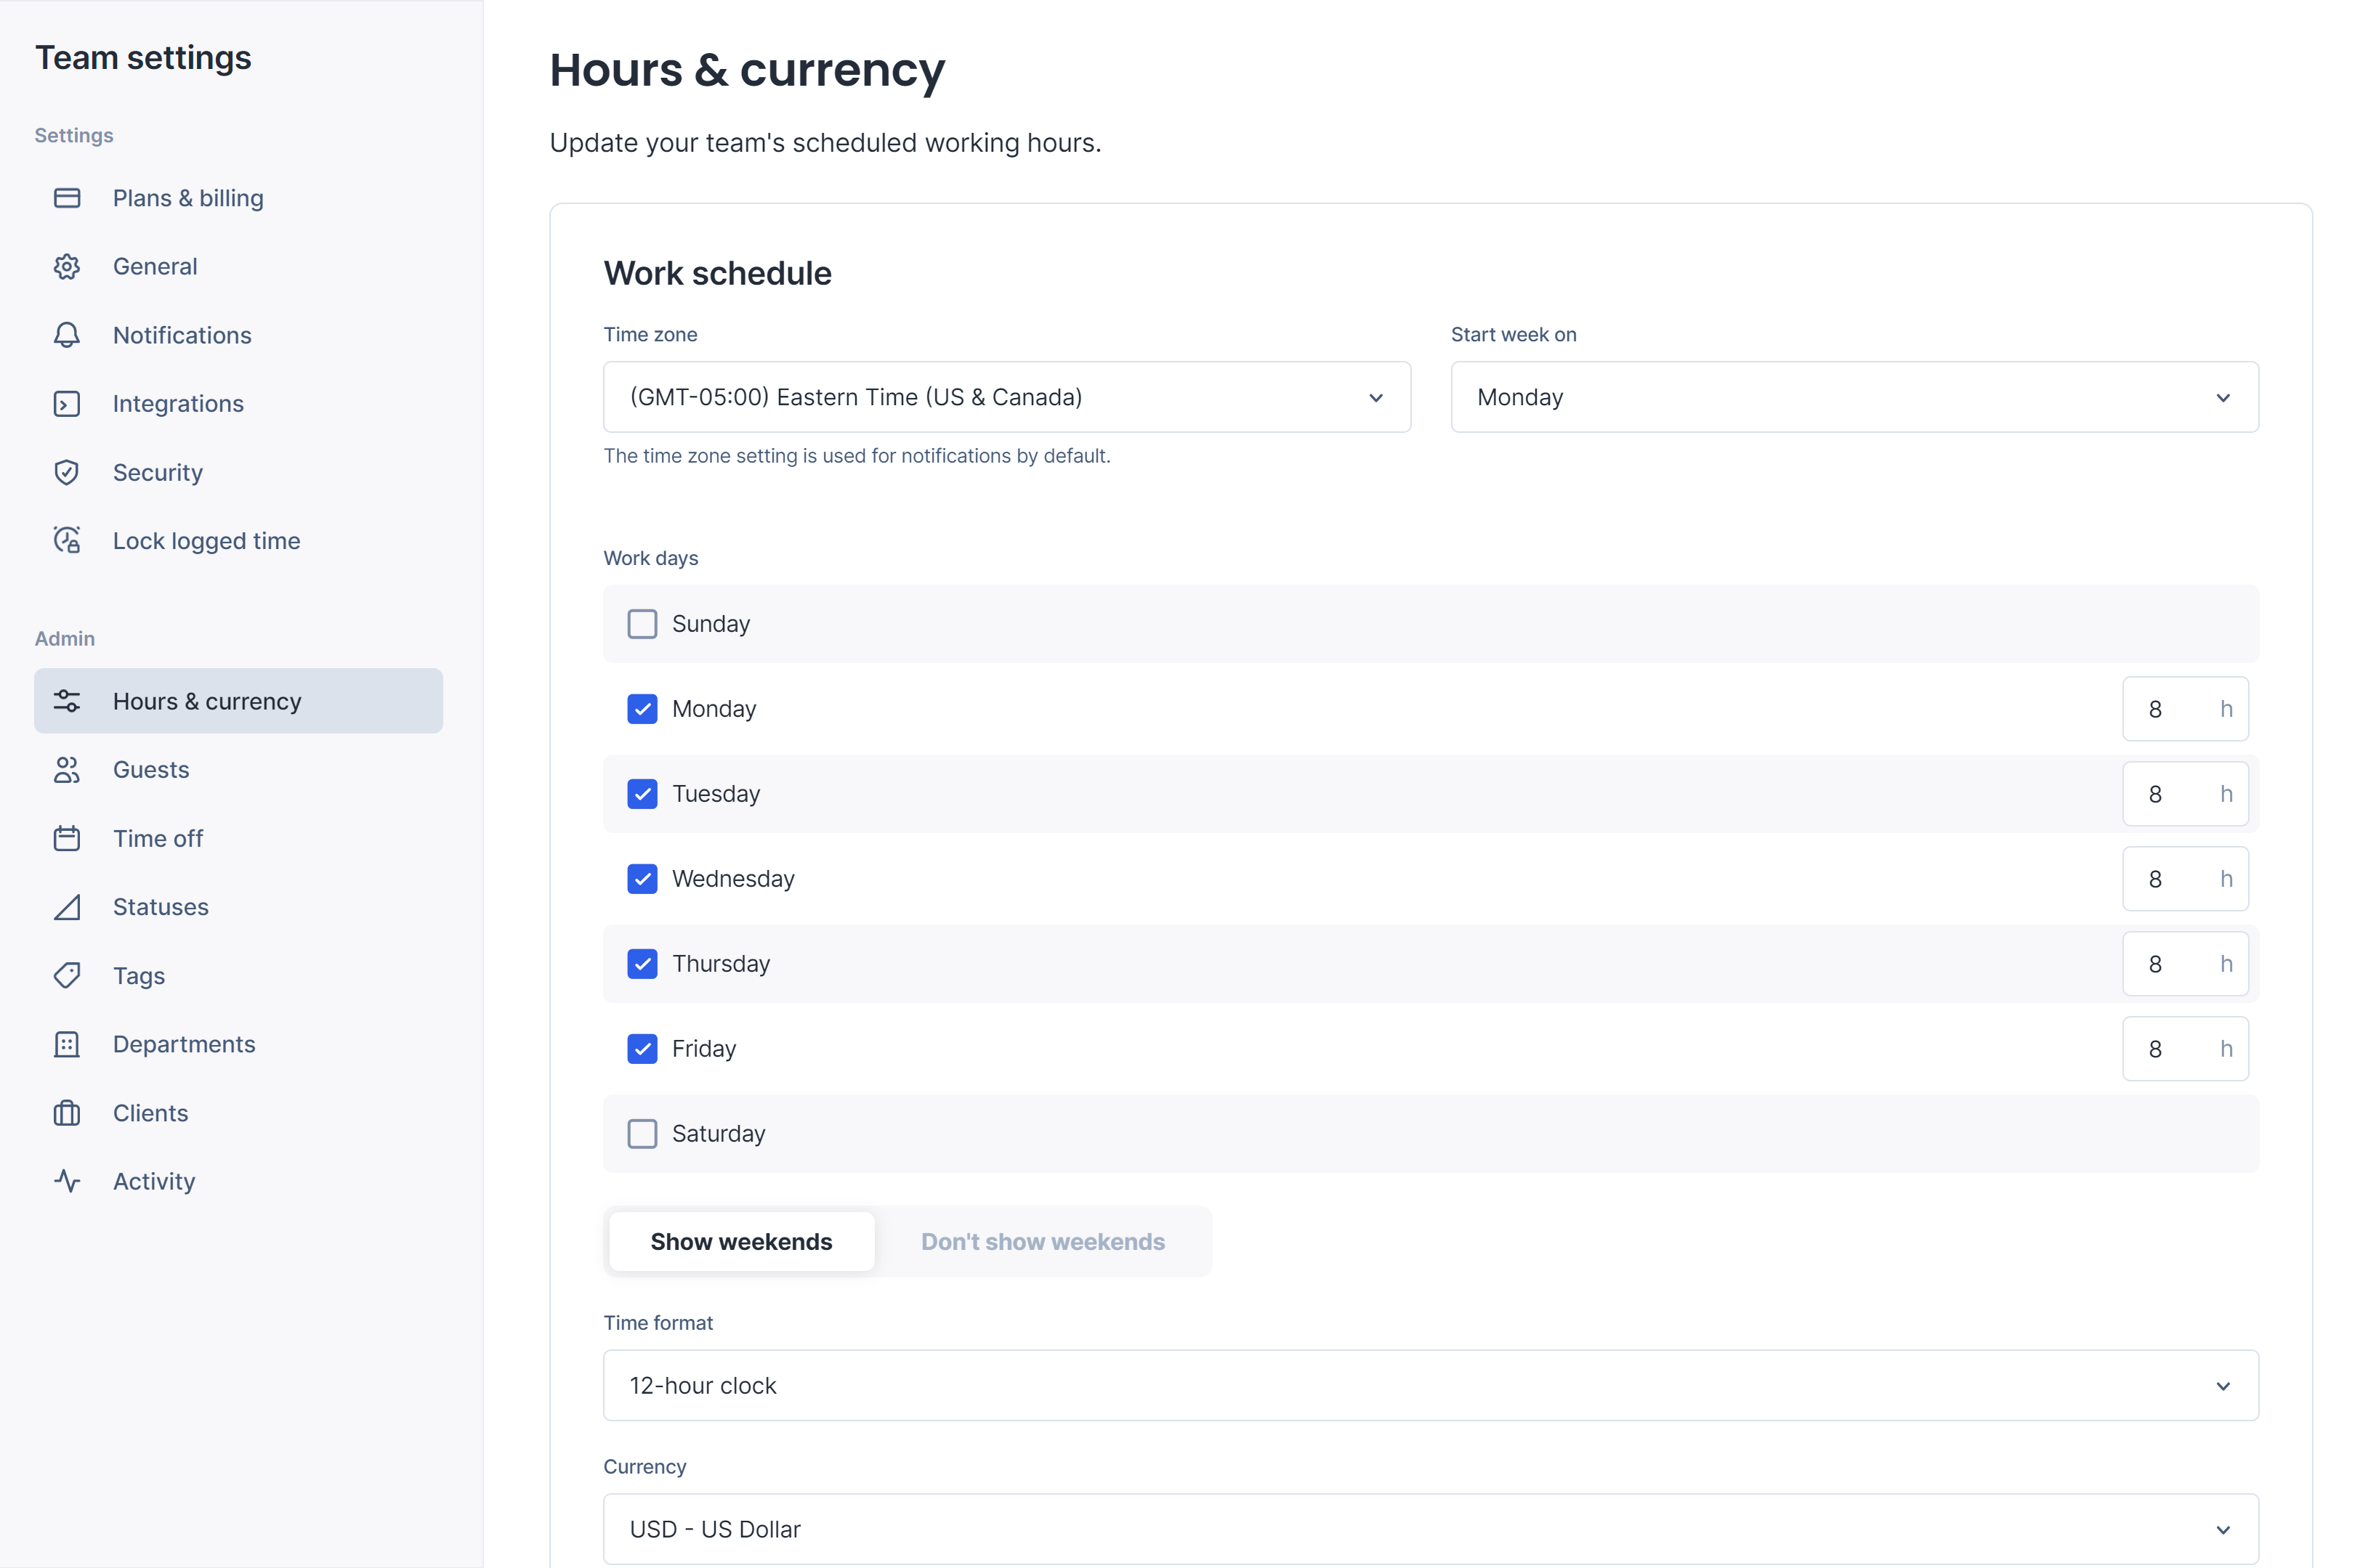Click the Notifications bell icon

click(x=67, y=335)
